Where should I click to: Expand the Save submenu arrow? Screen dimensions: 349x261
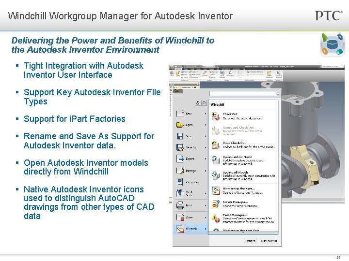(206, 136)
